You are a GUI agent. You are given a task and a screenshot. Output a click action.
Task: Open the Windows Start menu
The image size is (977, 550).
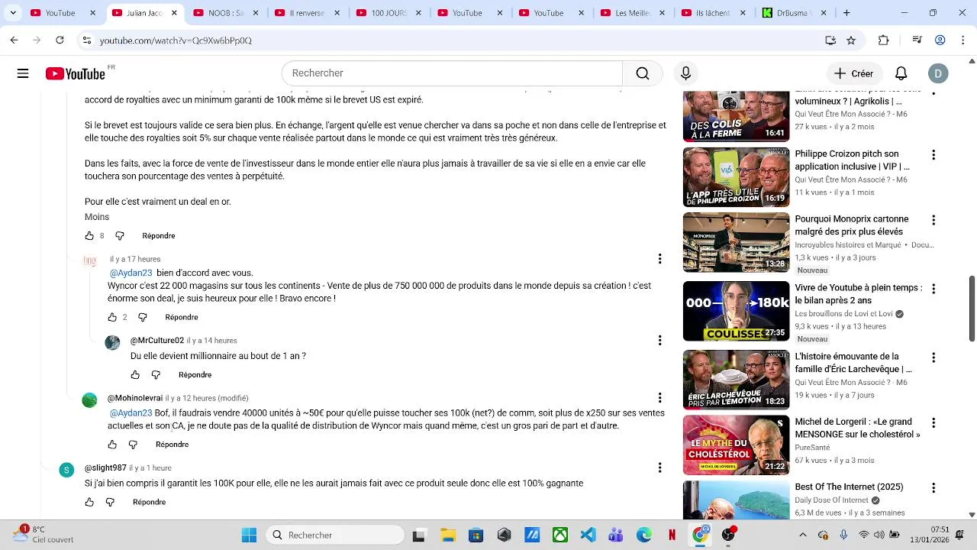249,535
